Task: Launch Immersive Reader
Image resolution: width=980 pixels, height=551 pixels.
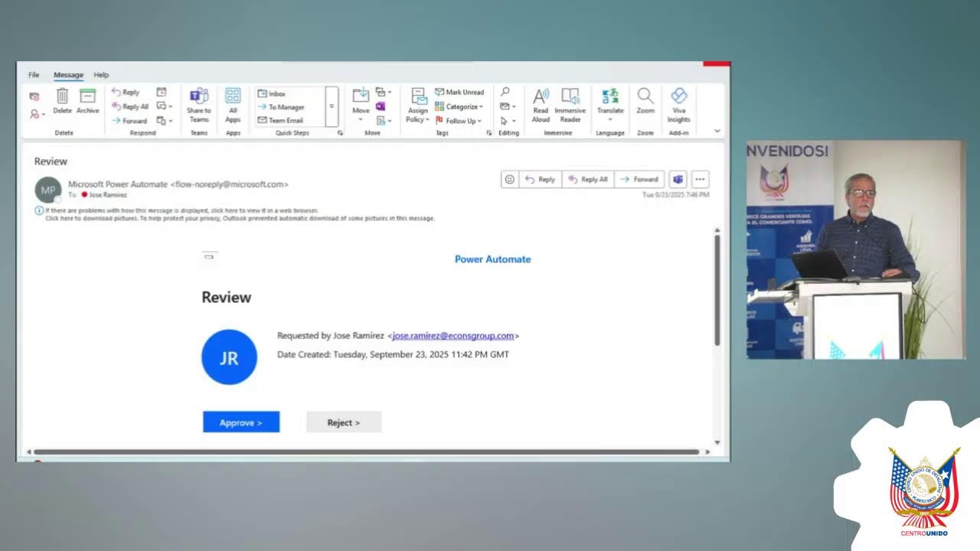Action: [570, 105]
